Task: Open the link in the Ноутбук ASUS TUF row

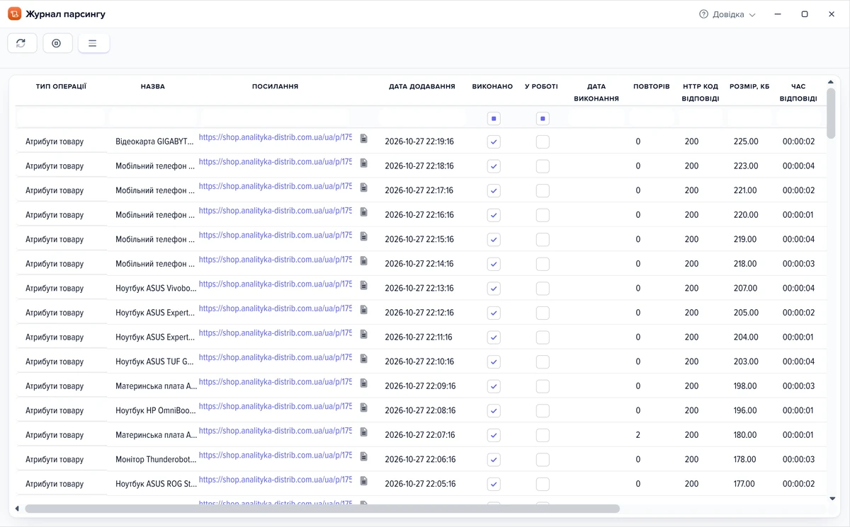Action: click(x=276, y=357)
